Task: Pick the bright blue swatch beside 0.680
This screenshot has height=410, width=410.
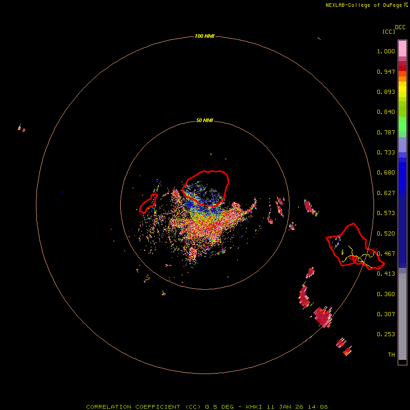Action: 402,175
